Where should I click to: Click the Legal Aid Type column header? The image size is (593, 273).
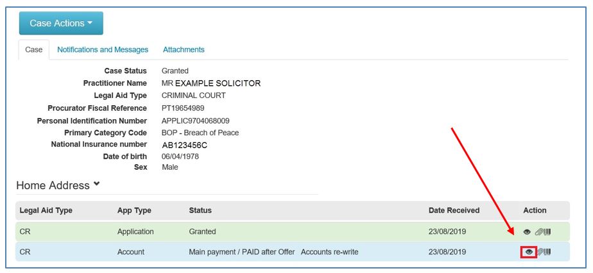pyautogui.click(x=46, y=210)
